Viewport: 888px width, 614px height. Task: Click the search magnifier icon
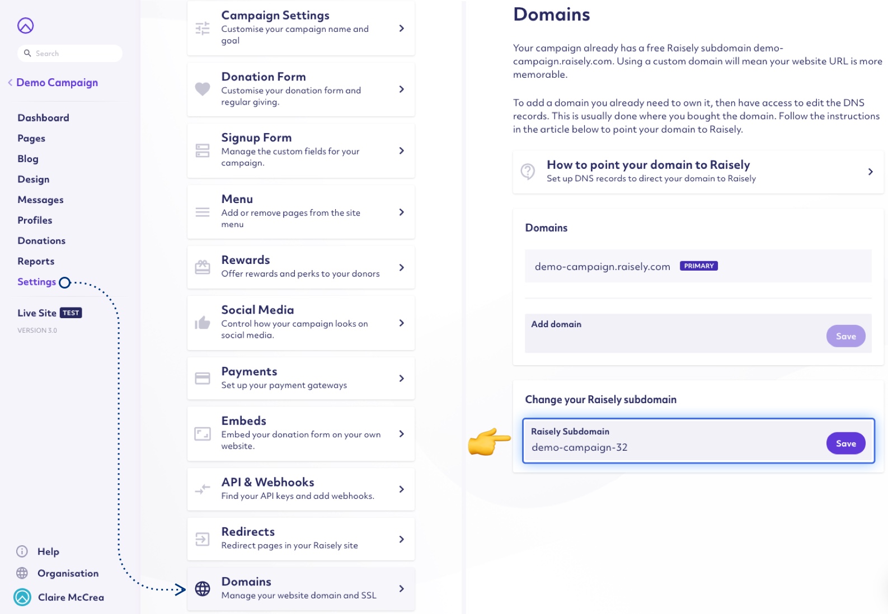click(x=27, y=53)
